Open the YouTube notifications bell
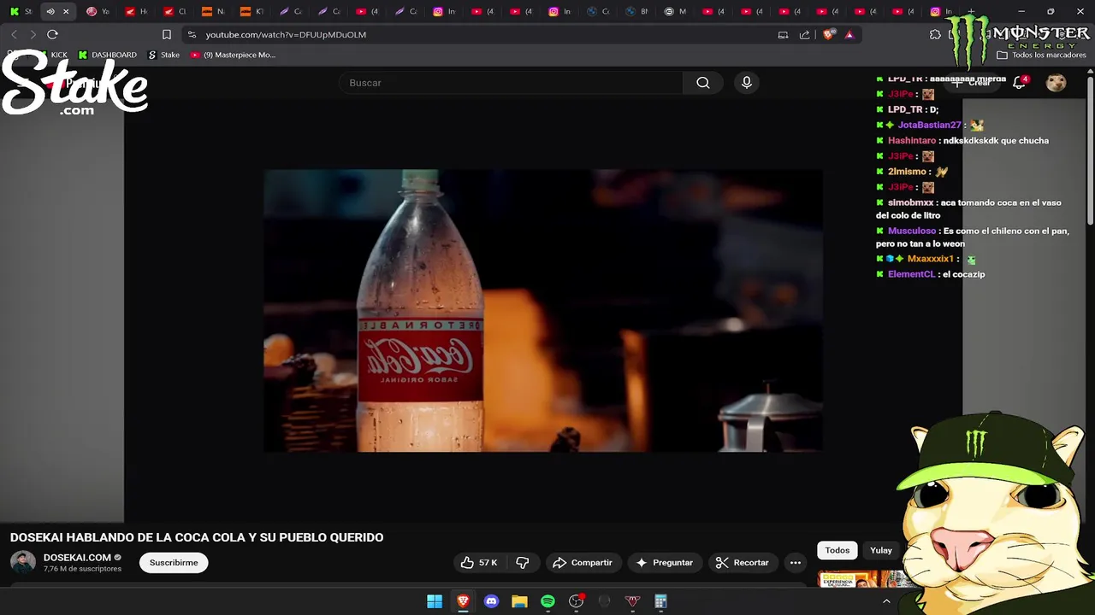The height and width of the screenshot is (615, 1095). coord(1020,82)
